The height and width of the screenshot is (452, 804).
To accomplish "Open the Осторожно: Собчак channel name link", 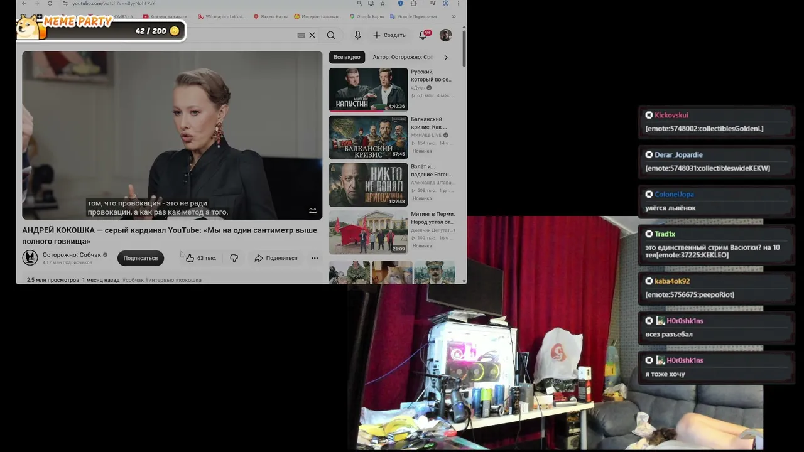I will (x=72, y=255).
